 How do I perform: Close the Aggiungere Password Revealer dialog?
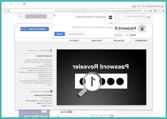point(54,15)
